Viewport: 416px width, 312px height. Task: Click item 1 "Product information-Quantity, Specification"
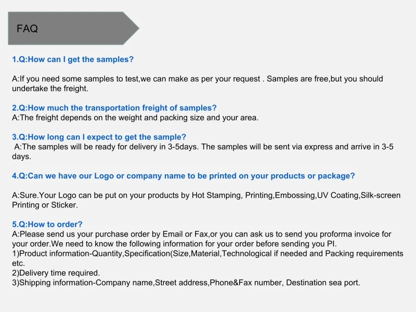click(207, 253)
